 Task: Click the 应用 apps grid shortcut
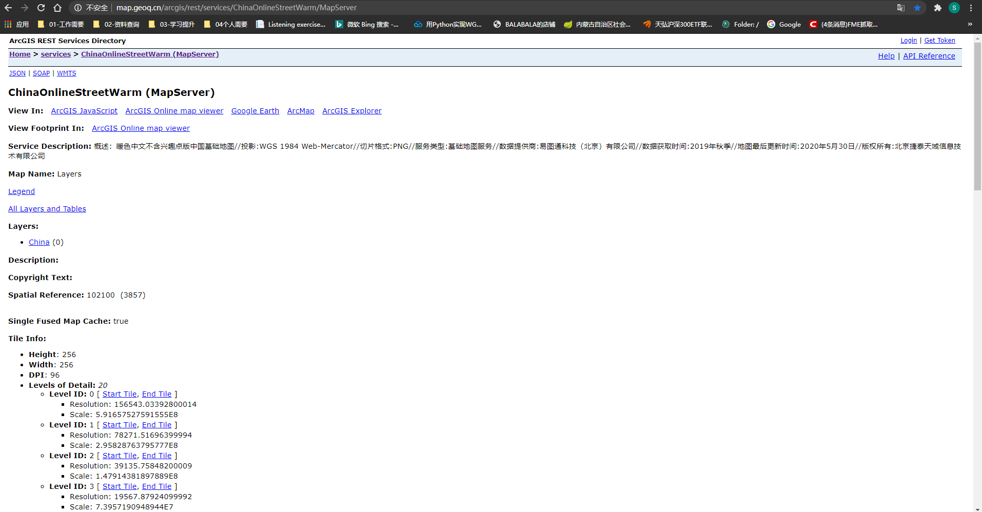pyautogui.click(x=8, y=24)
